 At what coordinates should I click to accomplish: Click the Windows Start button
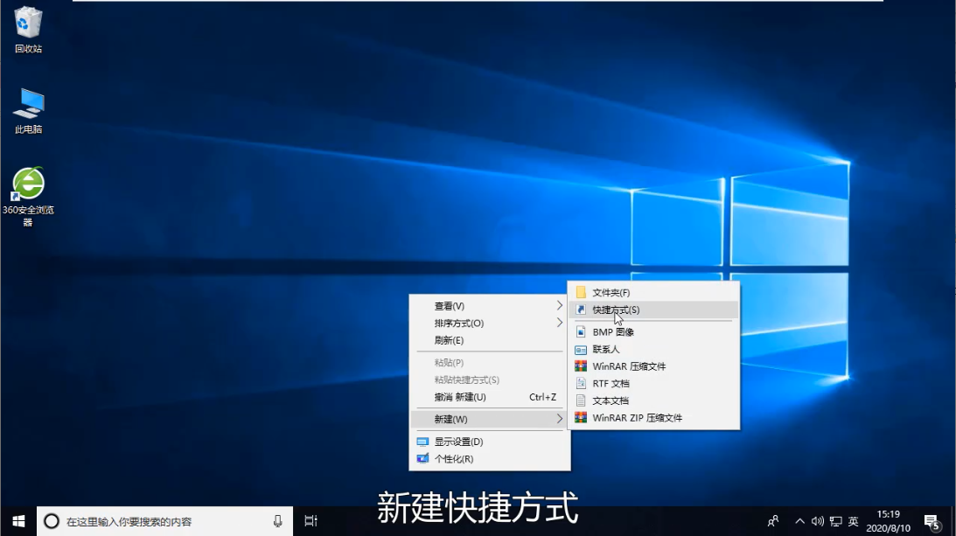tap(18, 521)
